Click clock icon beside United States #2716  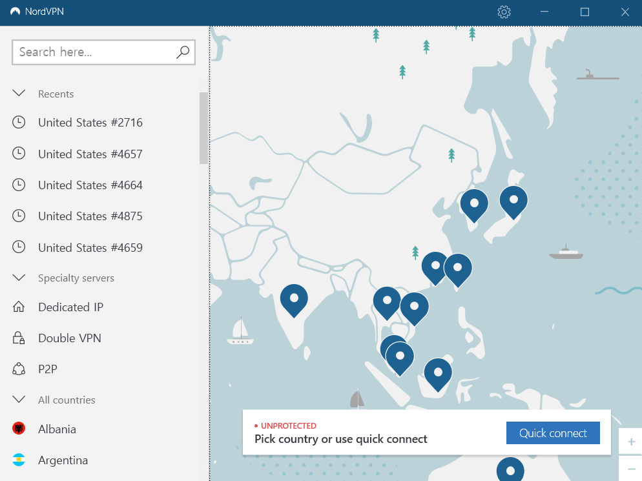click(x=19, y=122)
